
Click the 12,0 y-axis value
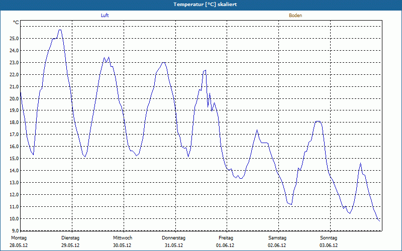tap(15, 195)
